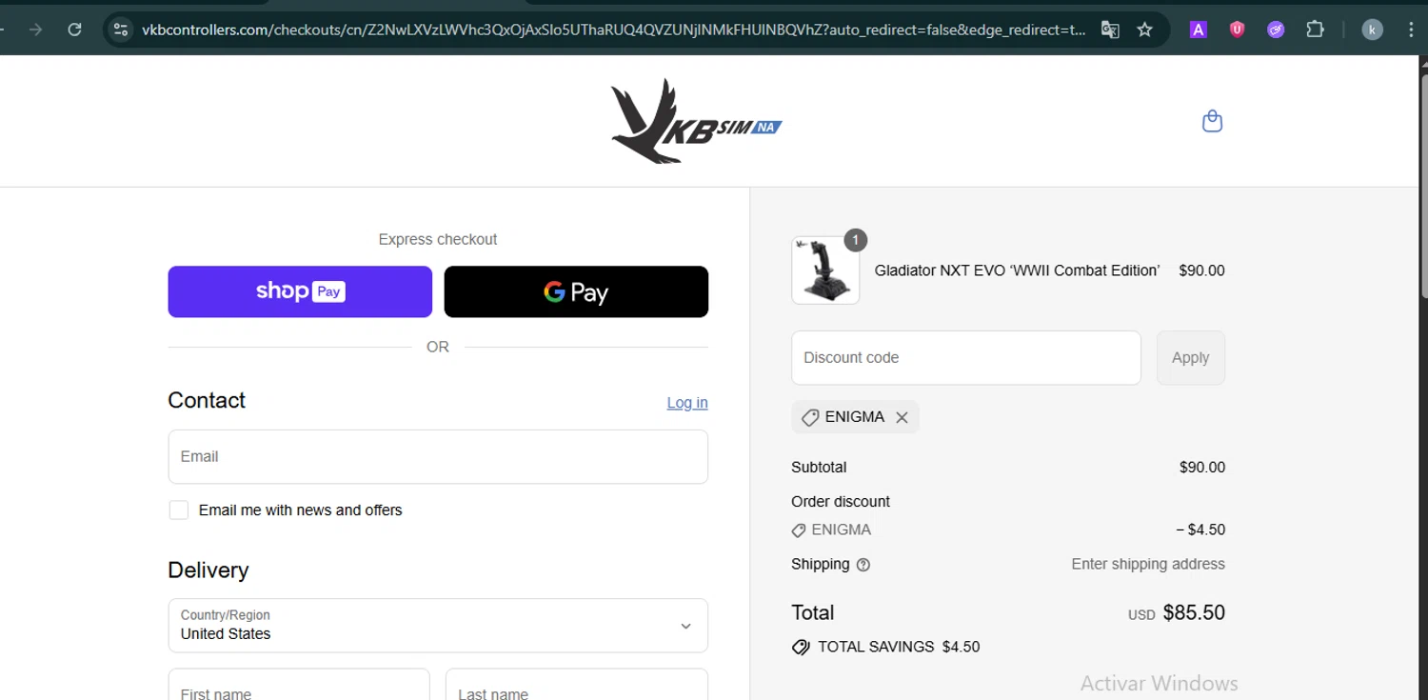Image resolution: width=1428 pixels, height=700 pixels.
Task: Remove the ENIGMA discount code
Action: click(x=902, y=417)
